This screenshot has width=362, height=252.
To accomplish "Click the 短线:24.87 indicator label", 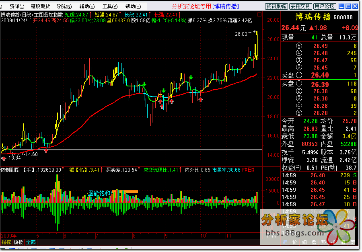I will (x=77, y=15).
